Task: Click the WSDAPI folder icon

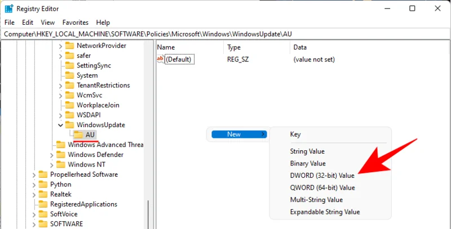Action: tap(69, 115)
